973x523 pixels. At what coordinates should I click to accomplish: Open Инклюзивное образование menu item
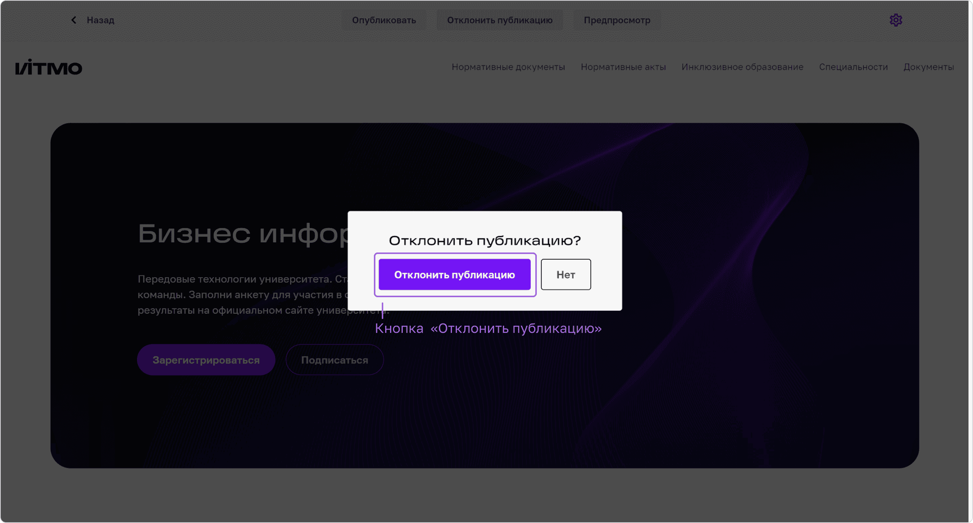point(742,67)
